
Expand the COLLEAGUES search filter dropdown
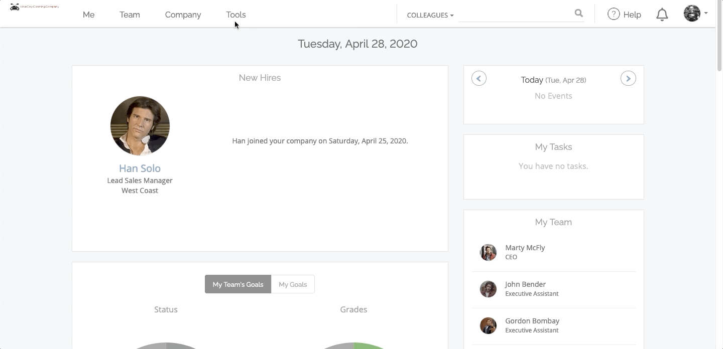[430, 15]
